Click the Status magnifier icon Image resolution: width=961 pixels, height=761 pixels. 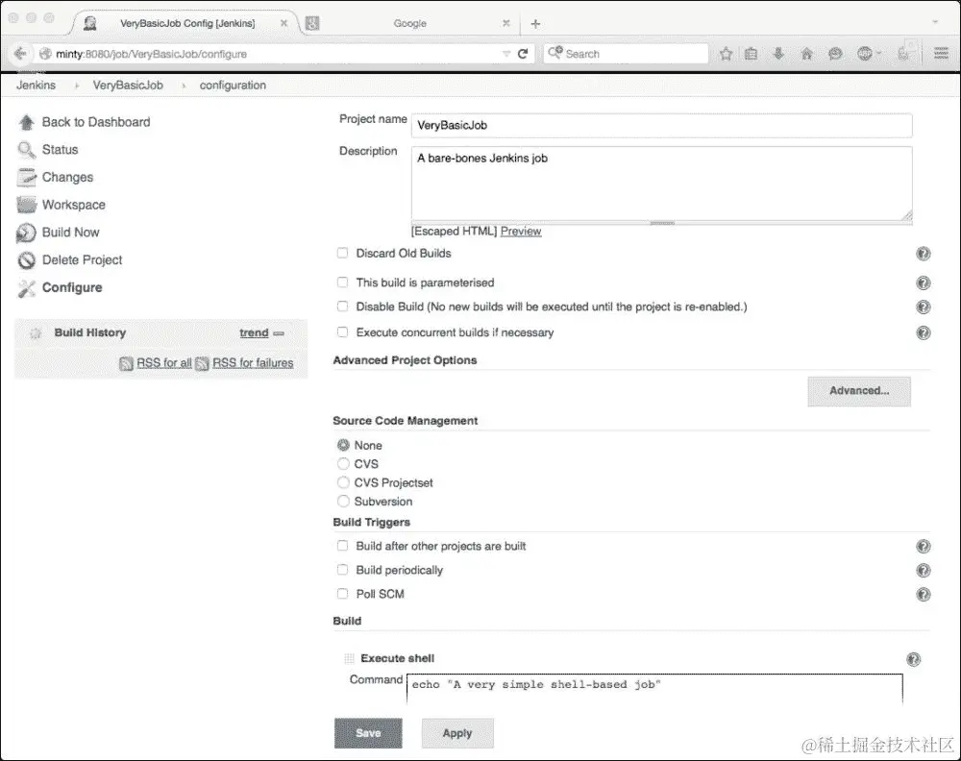(x=26, y=150)
